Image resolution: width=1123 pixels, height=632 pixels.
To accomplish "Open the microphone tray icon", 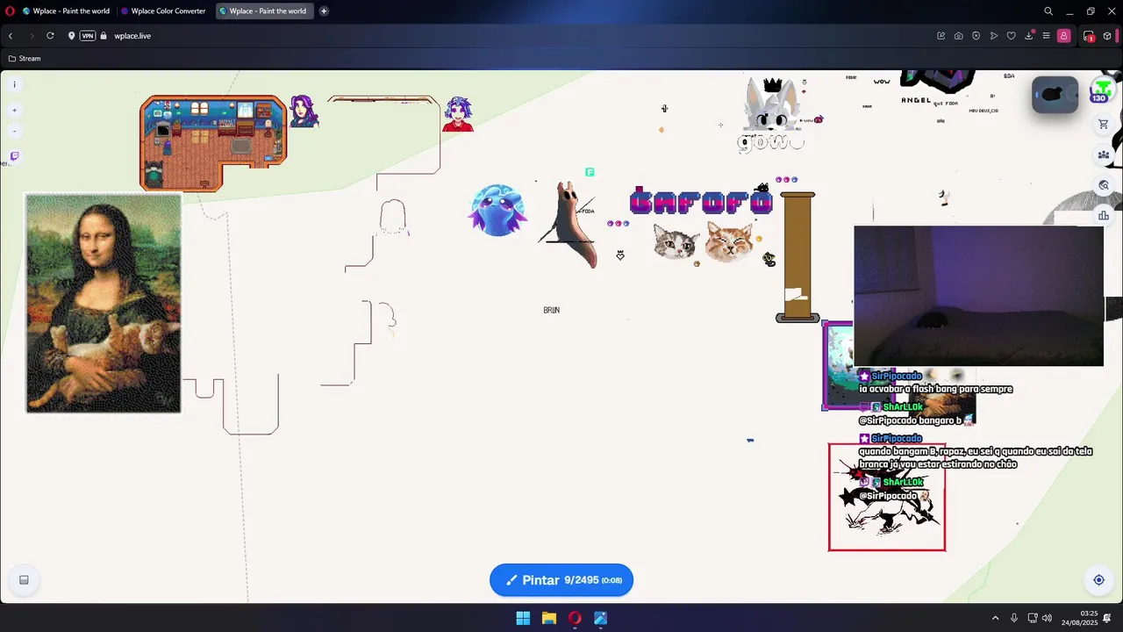I will pos(1013,618).
